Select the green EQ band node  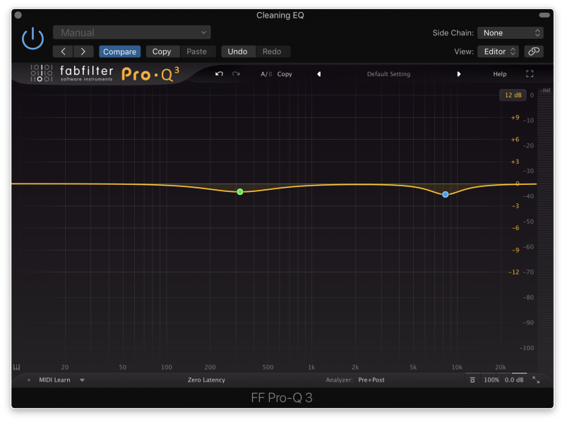coord(240,191)
